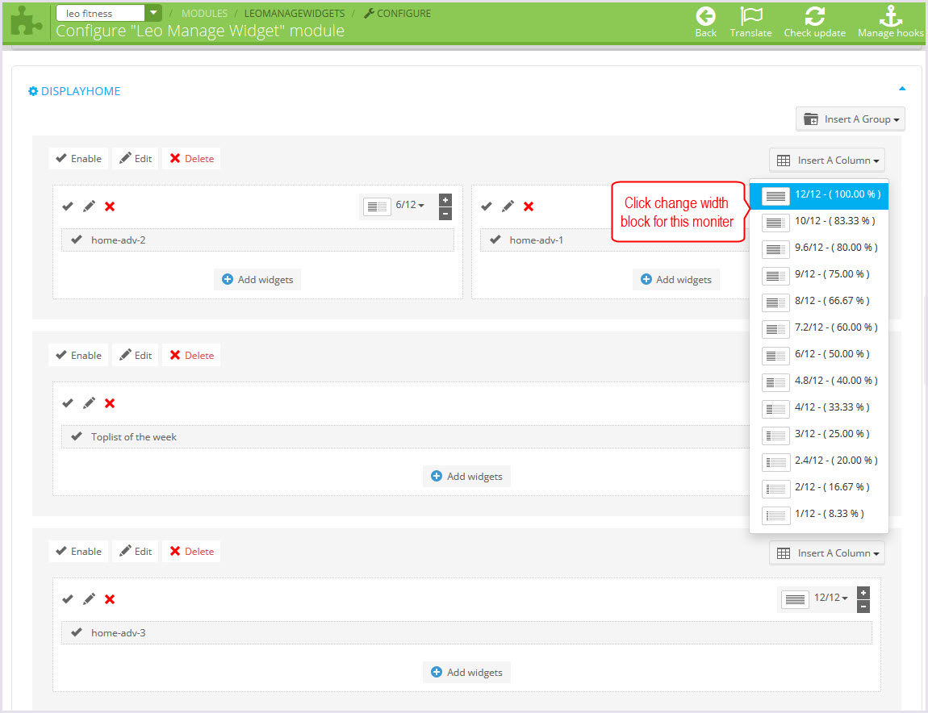The width and height of the screenshot is (928, 713).
Task: Collapse the DISPLAYHOME panel arrow
Action: click(902, 89)
